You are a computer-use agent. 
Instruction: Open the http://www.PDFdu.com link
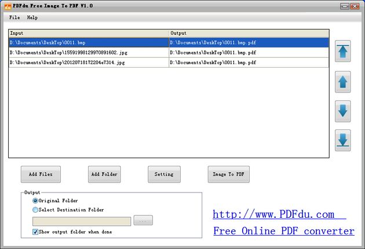[279, 214]
